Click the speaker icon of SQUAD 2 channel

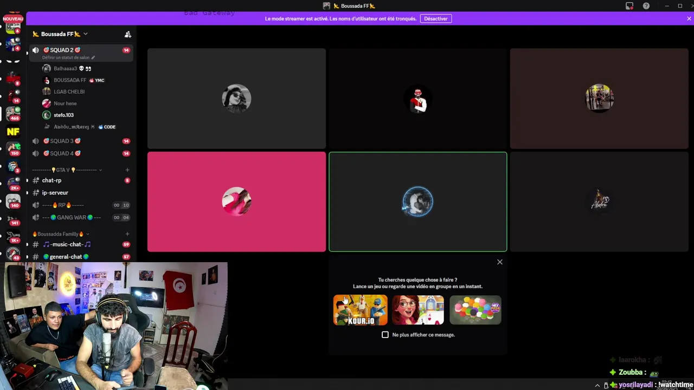click(x=36, y=50)
